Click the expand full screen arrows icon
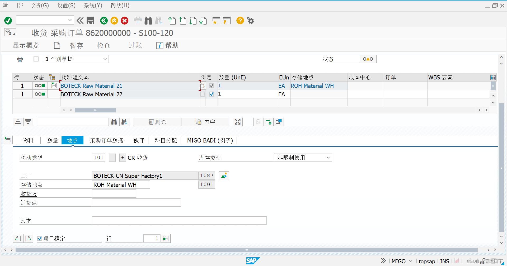Screen dimensions: 507x266 click(x=238, y=122)
